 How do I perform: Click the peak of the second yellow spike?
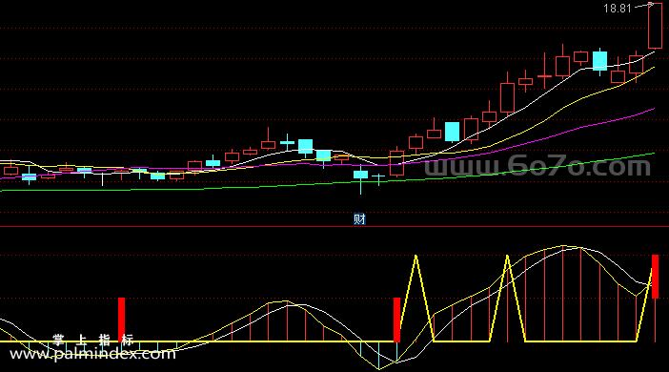pyautogui.click(x=507, y=257)
